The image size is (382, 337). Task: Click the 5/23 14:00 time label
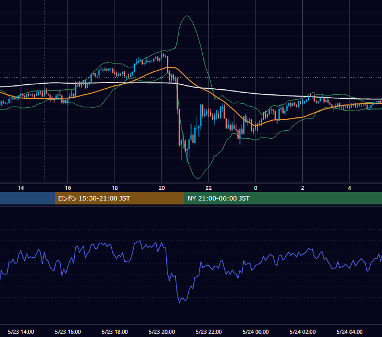coord(21,331)
